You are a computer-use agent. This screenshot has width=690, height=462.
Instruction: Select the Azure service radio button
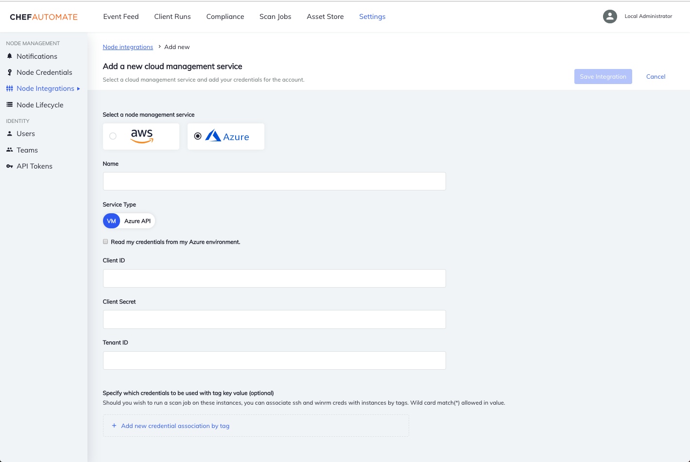point(198,136)
